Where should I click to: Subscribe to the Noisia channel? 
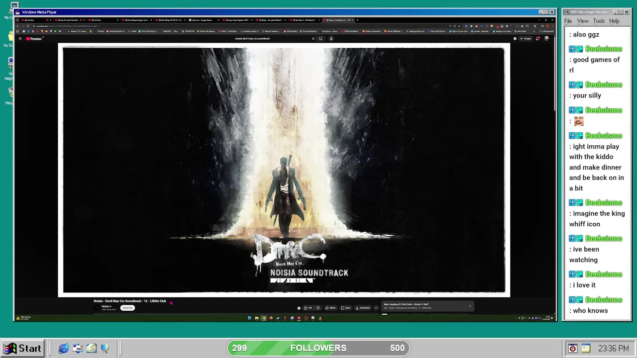[x=127, y=308]
